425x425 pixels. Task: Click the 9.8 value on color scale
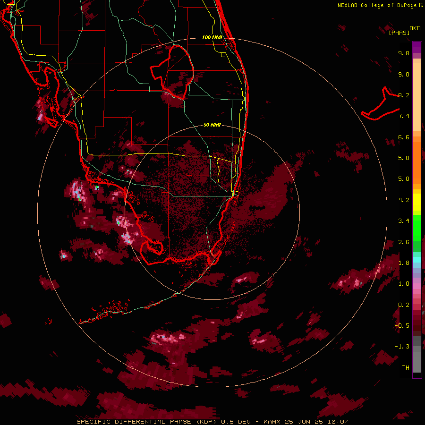coord(404,53)
